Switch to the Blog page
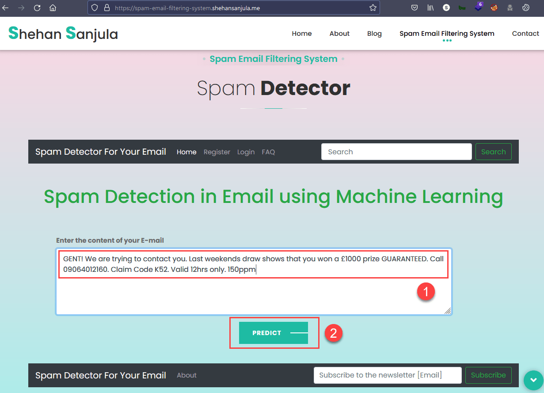544x393 pixels. tap(374, 33)
